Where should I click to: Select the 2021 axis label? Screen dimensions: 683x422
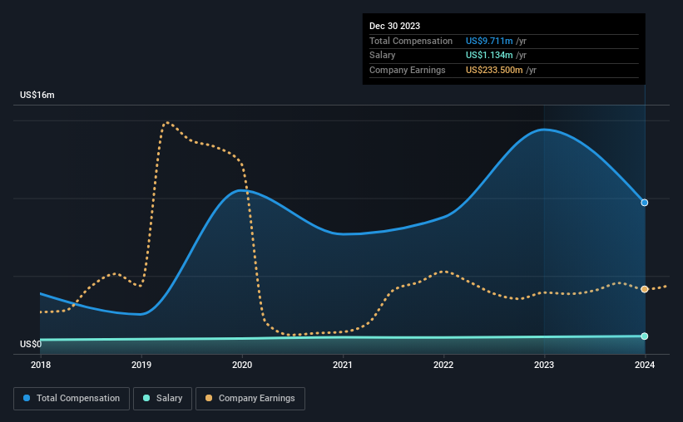click(343, 365)
